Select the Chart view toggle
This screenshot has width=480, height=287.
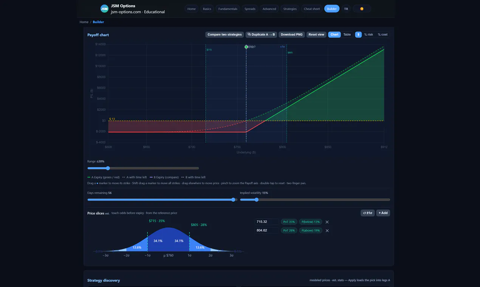coord(334,35)
